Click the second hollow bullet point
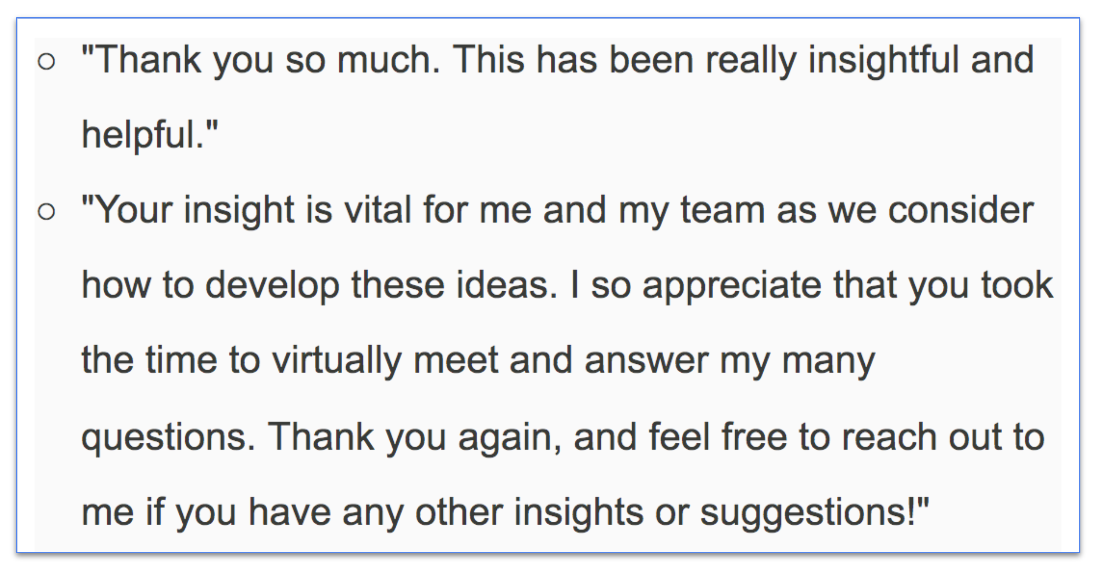Screen dimensions: 1100x565 (x=46, y=212)
